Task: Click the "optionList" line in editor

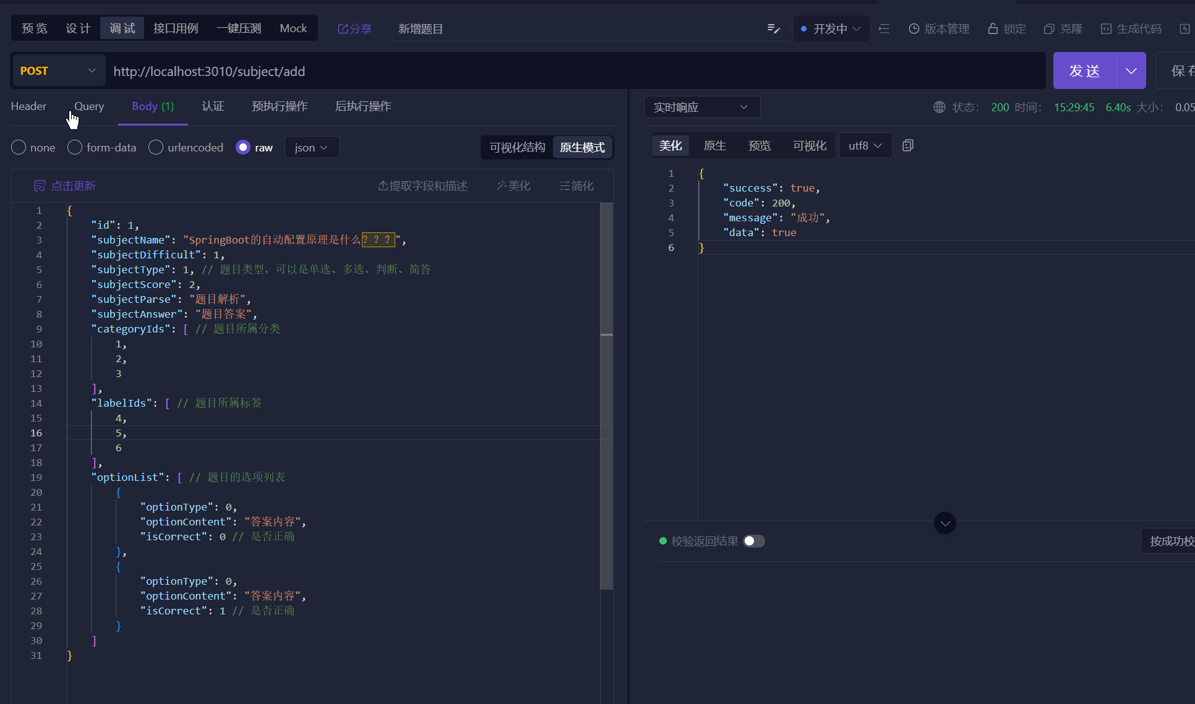Action: tap(188, 477)
